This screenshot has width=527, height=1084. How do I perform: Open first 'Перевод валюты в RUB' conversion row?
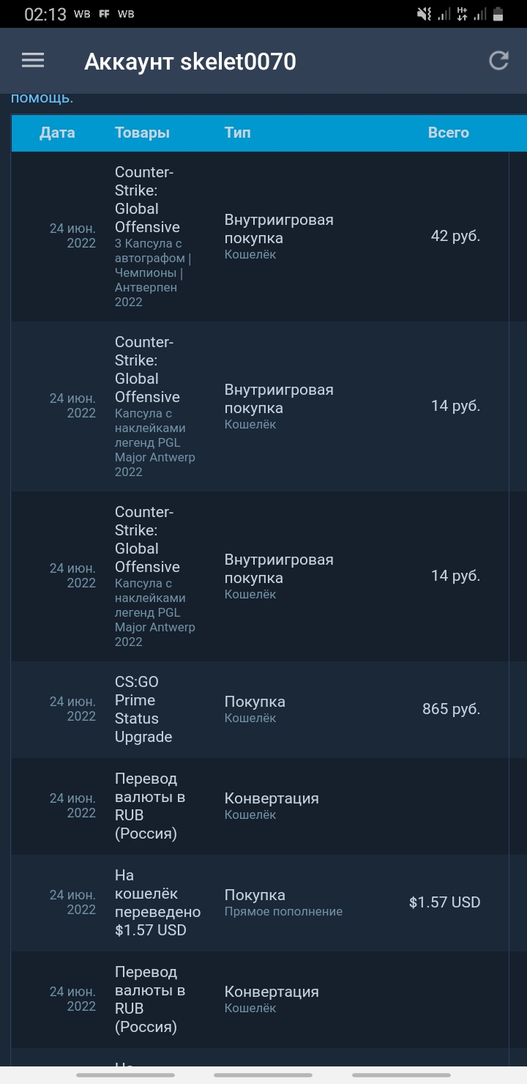click(x=260, y=806)
